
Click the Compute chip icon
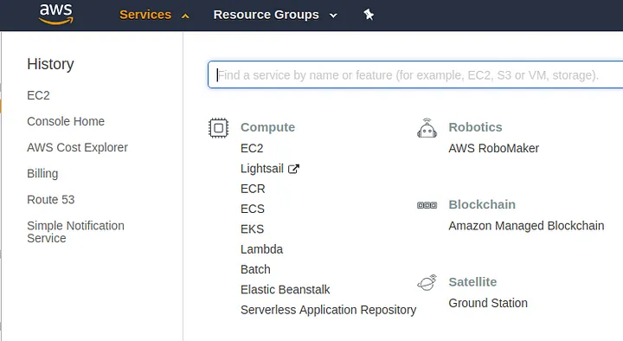(219, 128)
